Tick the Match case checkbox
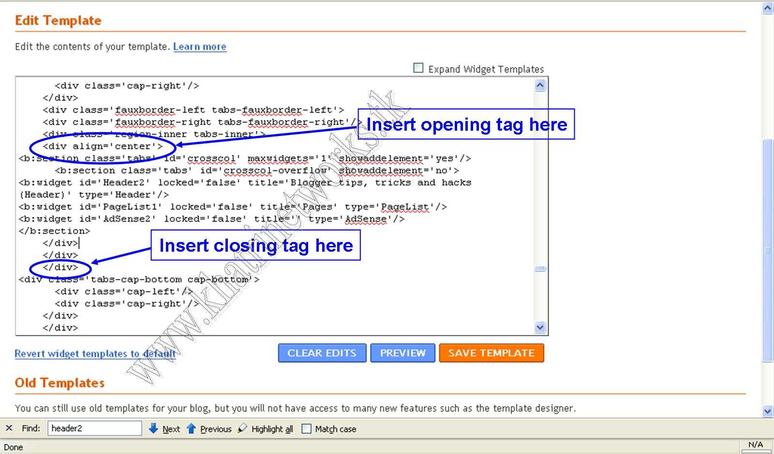The width and height of the screenshot is (774, 454). click(306, 429)
